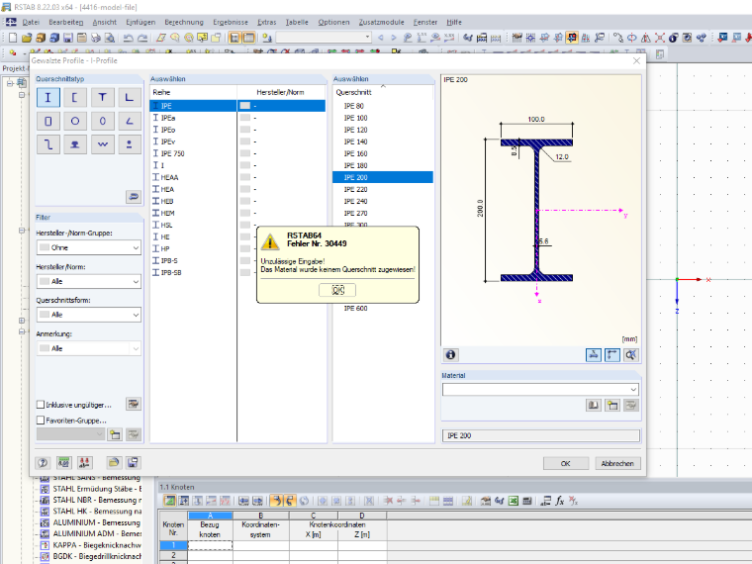Close the Gewalzte Profile dialog
Screen dimensions: 752x564
[636, 61]
